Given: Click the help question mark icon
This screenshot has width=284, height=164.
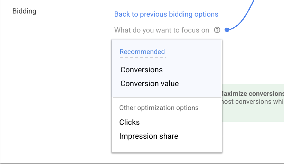Looking at the screenshot, I should point(217,30).
